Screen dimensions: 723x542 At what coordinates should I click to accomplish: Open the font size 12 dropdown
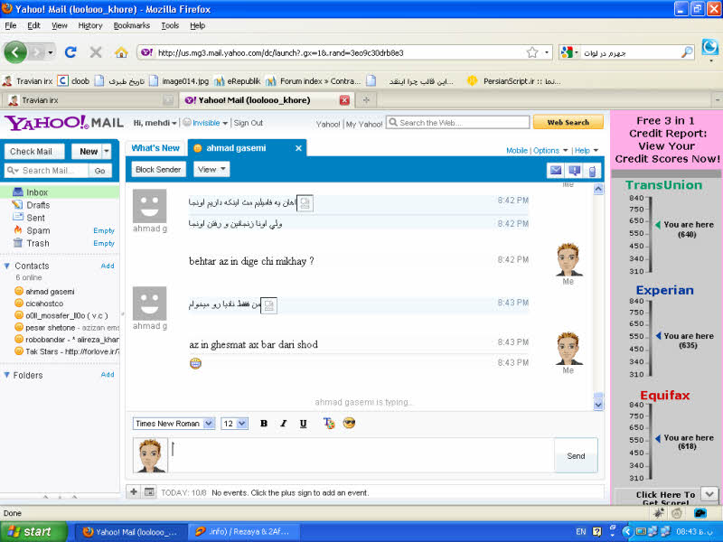(234, 423)
